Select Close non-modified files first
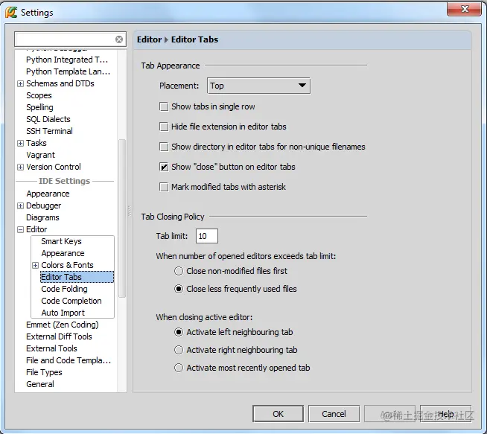 point(179,271)
